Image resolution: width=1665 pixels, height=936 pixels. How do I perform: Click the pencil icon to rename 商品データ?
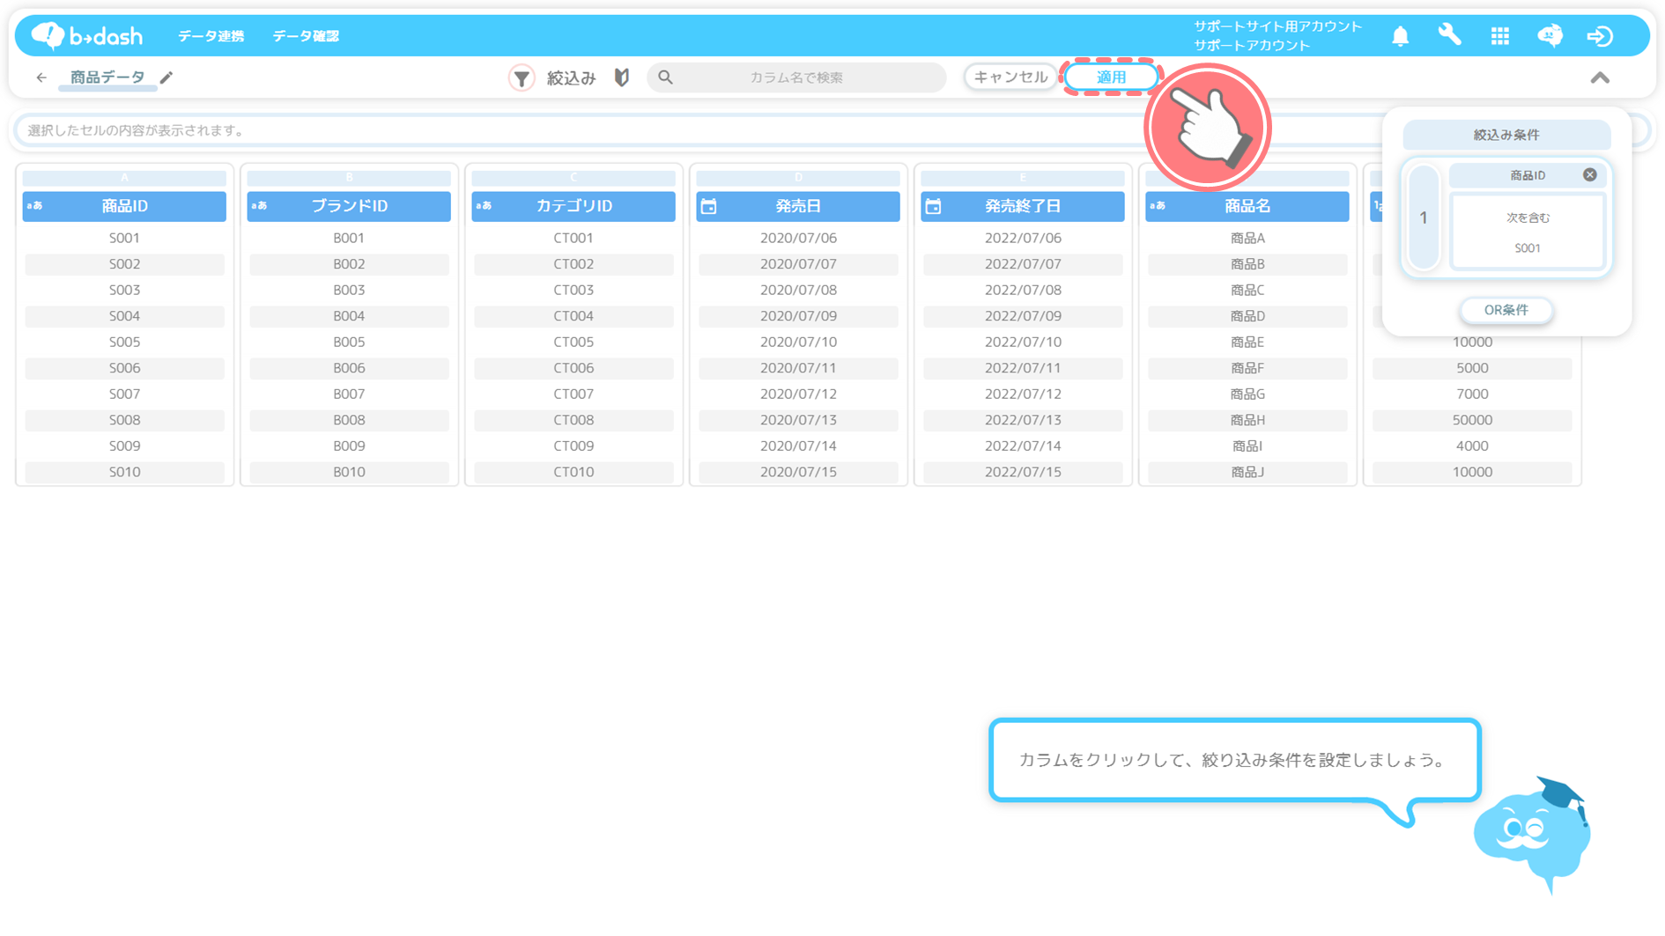[166, 77]
